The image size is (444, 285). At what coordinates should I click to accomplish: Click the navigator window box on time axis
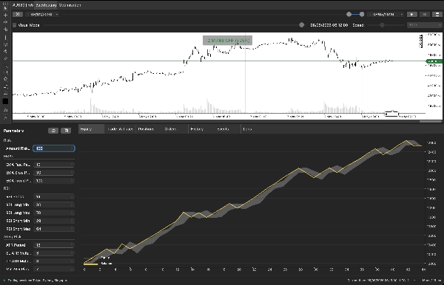(x=391, y=114)
